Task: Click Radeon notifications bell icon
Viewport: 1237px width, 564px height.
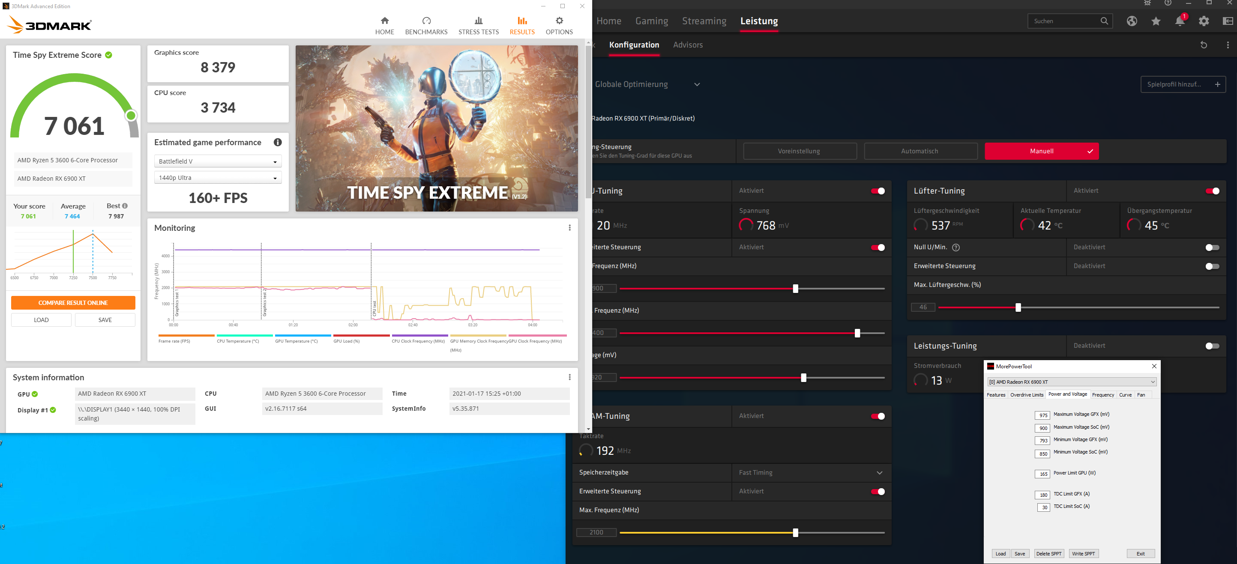Action: click(x=1180, y=21)
